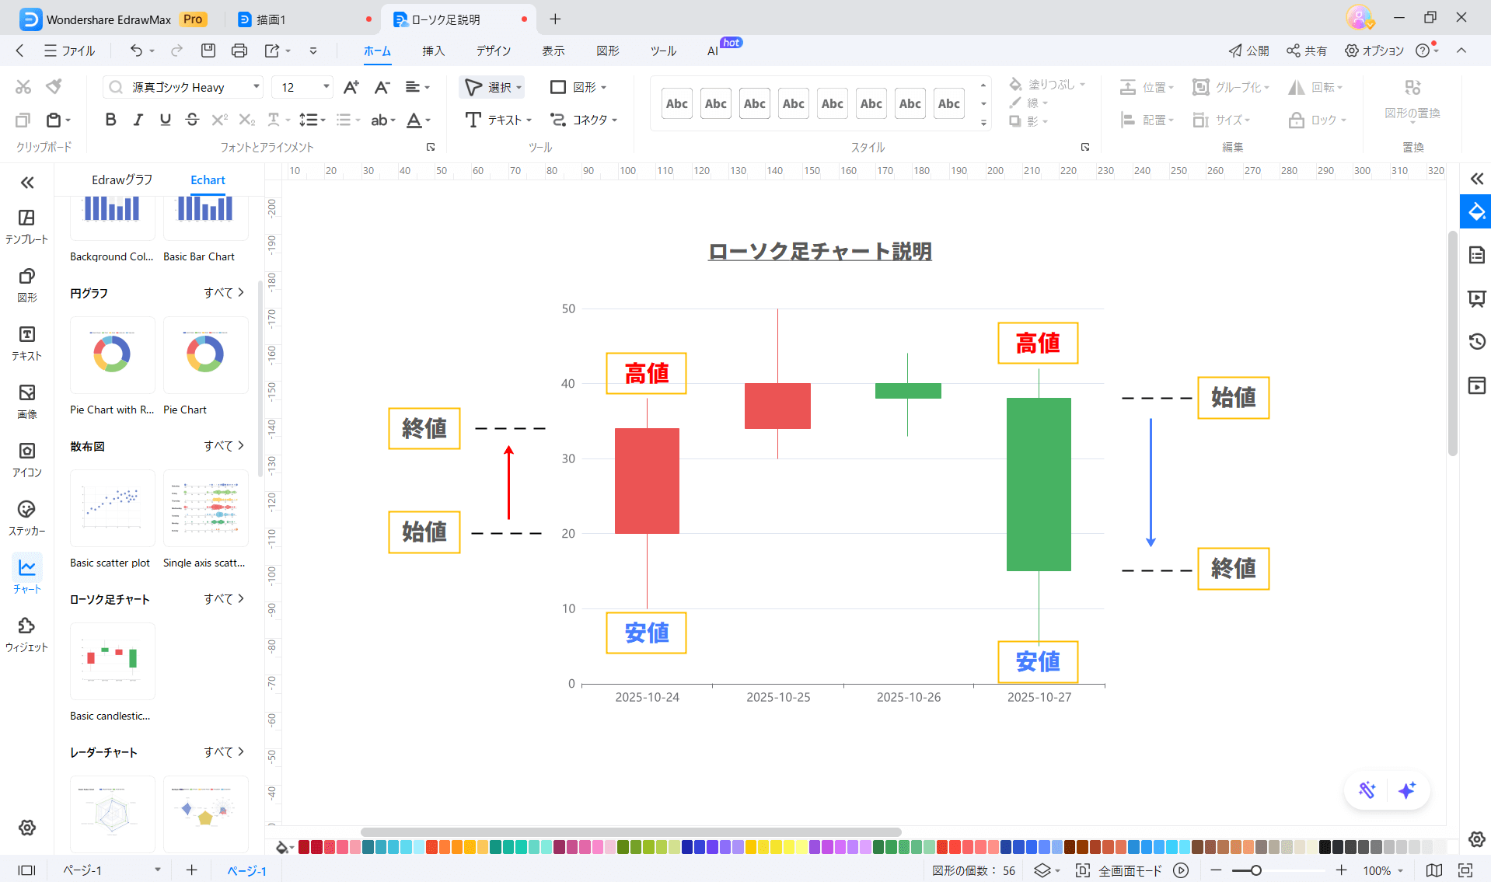Switch to the Edrawグラフ tab
1491x882 pixels.
[122, 180]
